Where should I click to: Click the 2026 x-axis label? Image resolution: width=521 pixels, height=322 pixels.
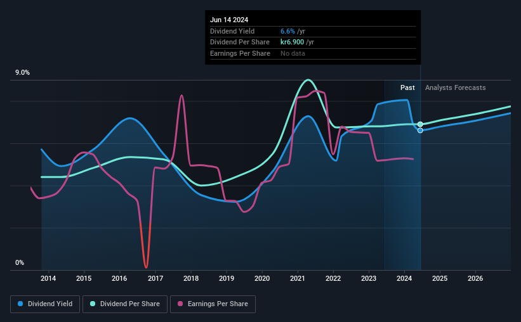[475, 278]
